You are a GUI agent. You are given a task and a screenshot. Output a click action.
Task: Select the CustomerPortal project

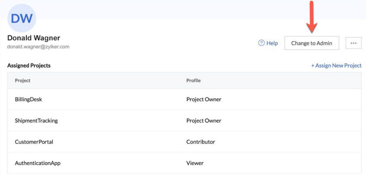pyautogui.click(x=34, y=142)
